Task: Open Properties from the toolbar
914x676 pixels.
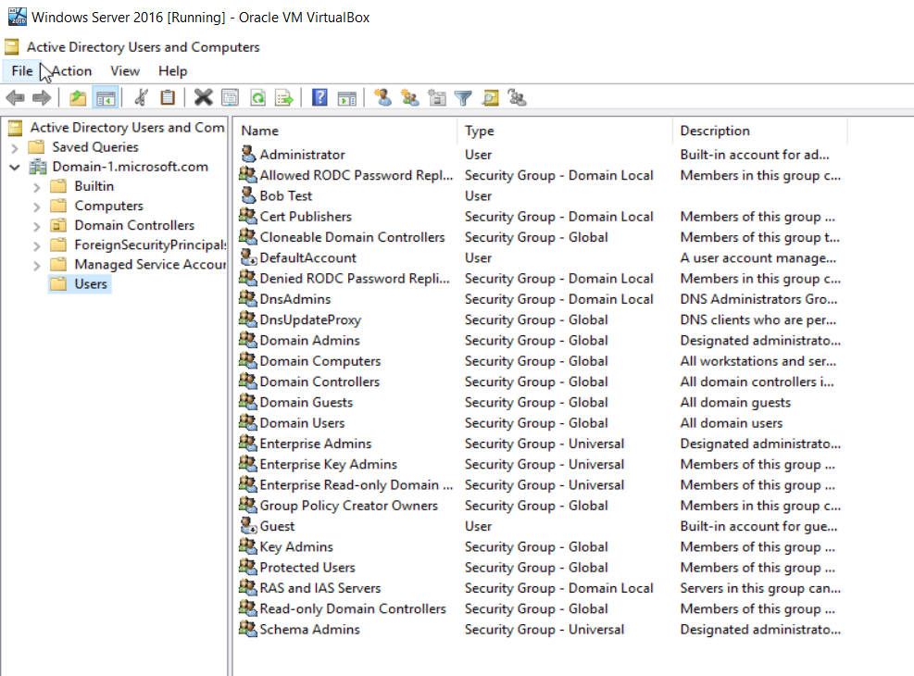Action: pos(231,97)
